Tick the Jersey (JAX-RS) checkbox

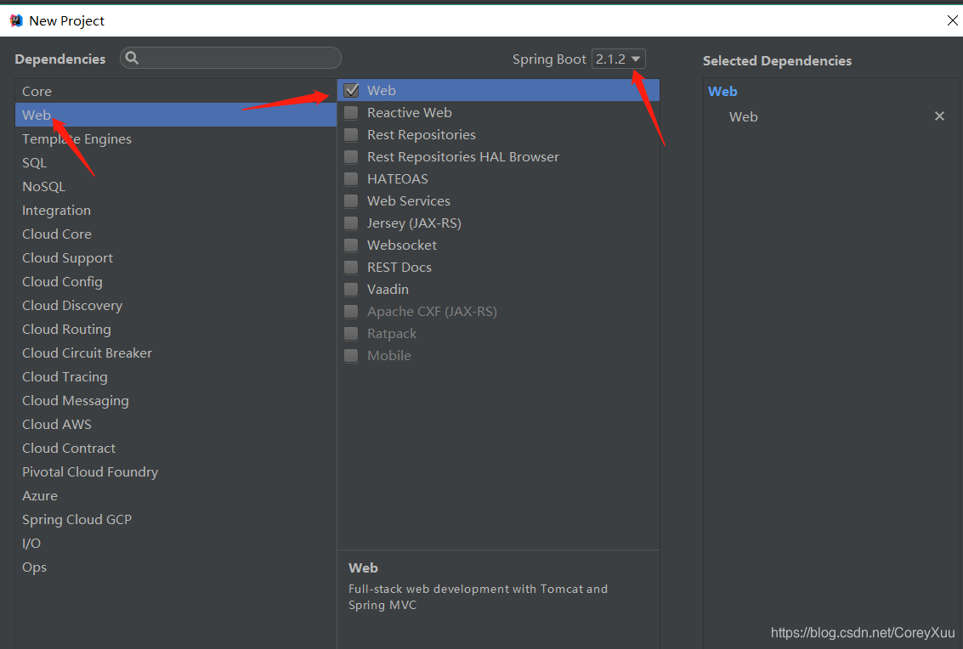click(x=351, y=223)
